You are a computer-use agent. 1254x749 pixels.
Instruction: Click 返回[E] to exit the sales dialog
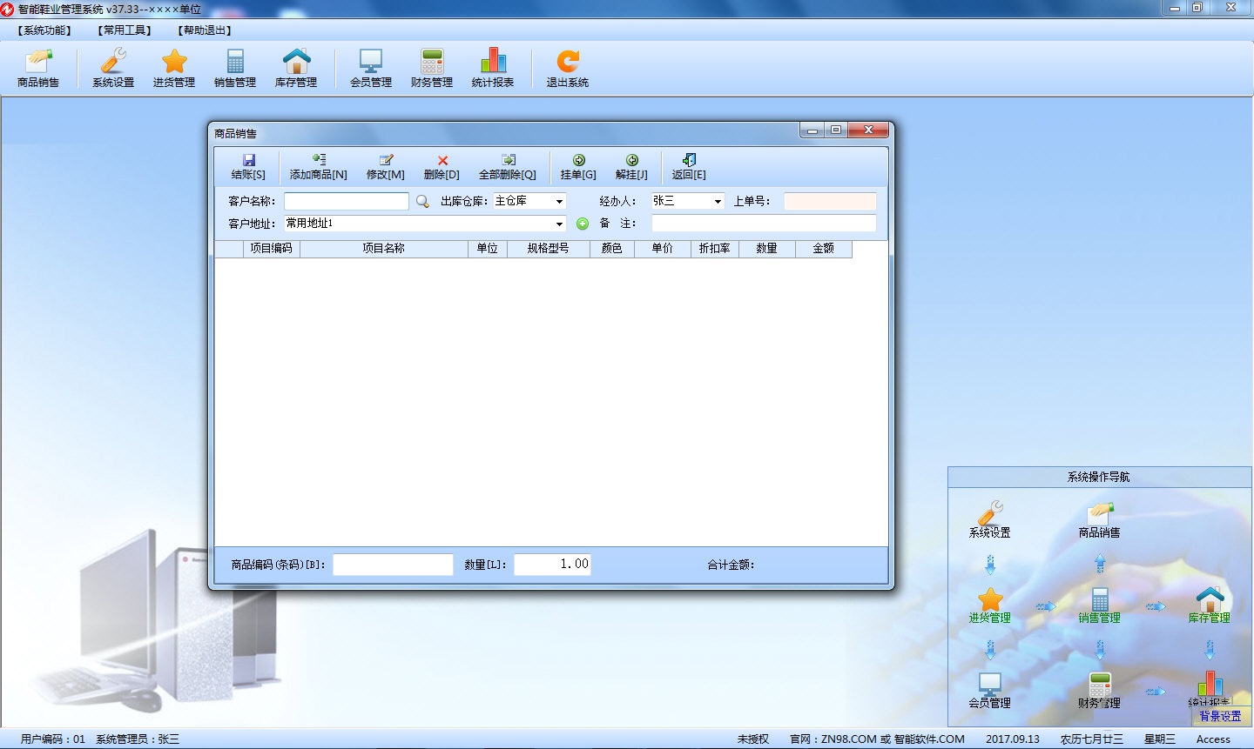(x=689, y=166)
